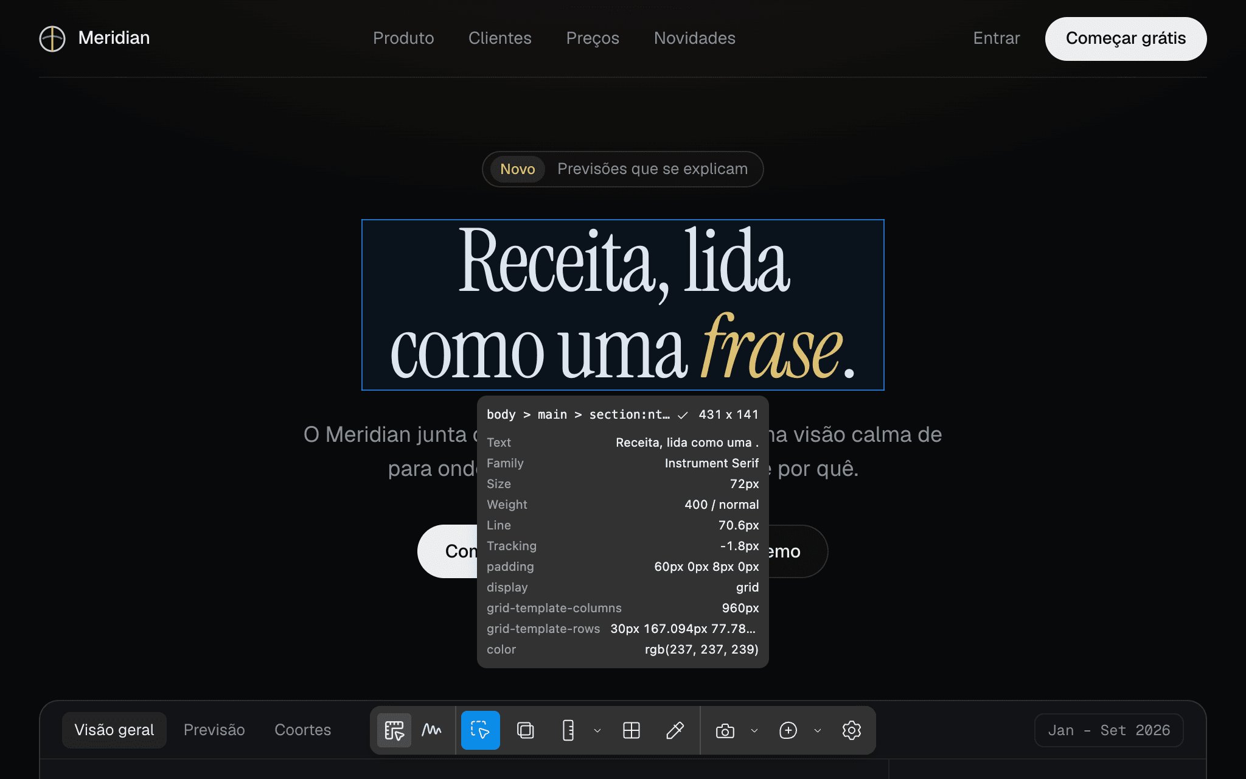This screenshot has height=779, width=1246.
Task: Select the squiggle annotation draw icon
Action: (432, 730)
